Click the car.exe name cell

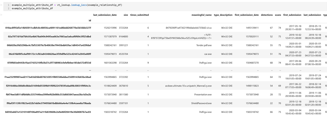[x=208, y=54]
